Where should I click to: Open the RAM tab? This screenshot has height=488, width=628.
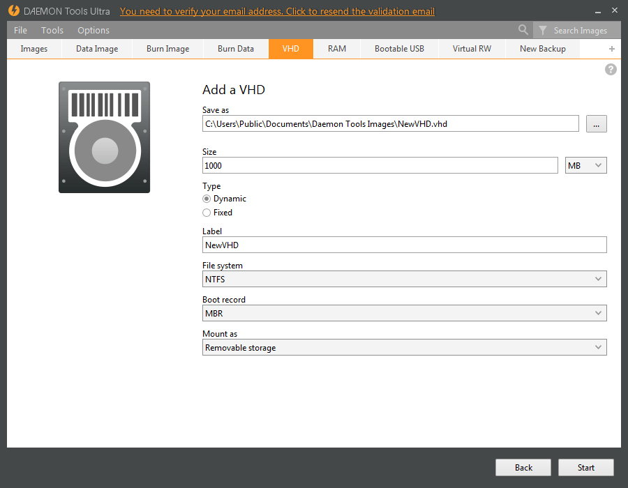[x=336, y=49]
